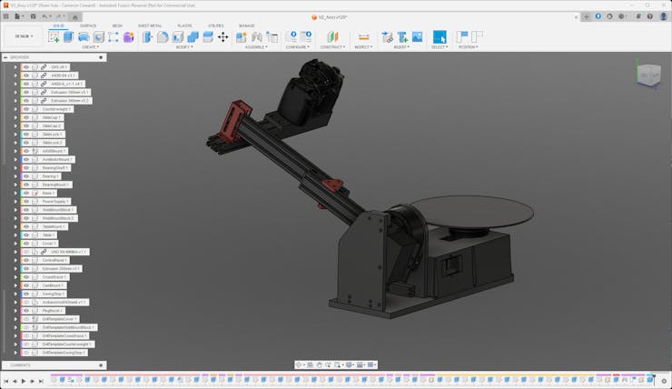672x389 pixels.
Task: Select the Move/Copy tool
Action: tap(222, 37)
